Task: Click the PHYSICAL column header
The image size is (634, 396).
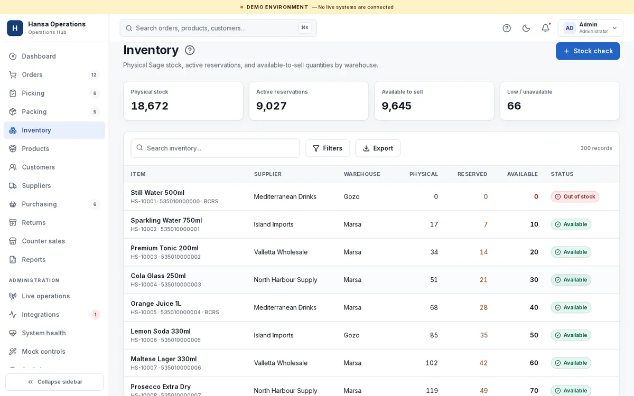Action: 424,174
